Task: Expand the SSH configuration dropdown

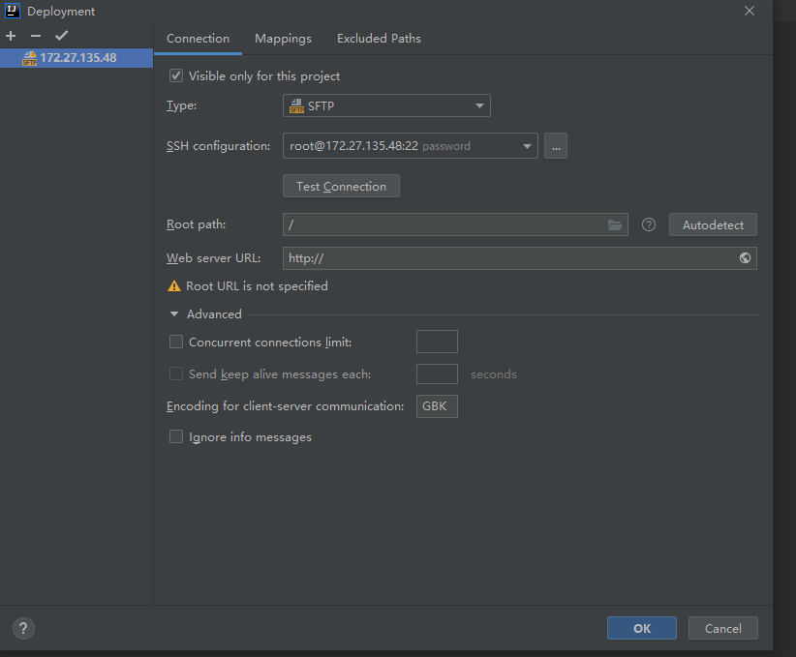Action: [410, 146]
